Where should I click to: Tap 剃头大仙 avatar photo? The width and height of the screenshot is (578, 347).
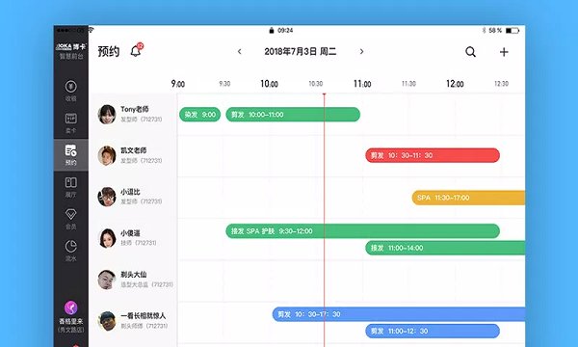(107, 280)
